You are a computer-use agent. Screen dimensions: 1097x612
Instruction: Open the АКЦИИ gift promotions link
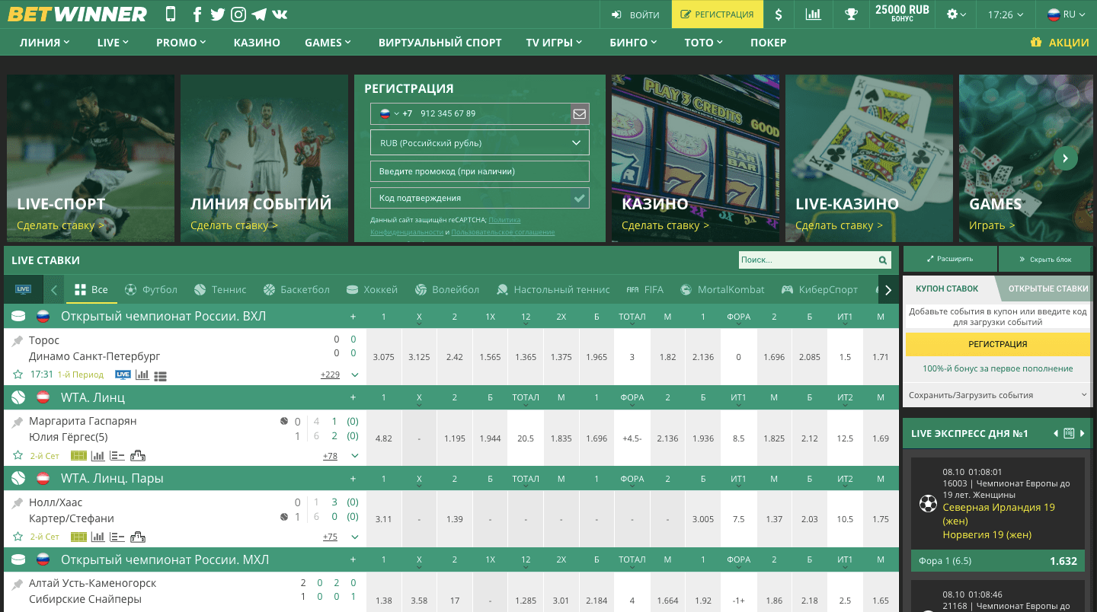tap(1060, 43)
